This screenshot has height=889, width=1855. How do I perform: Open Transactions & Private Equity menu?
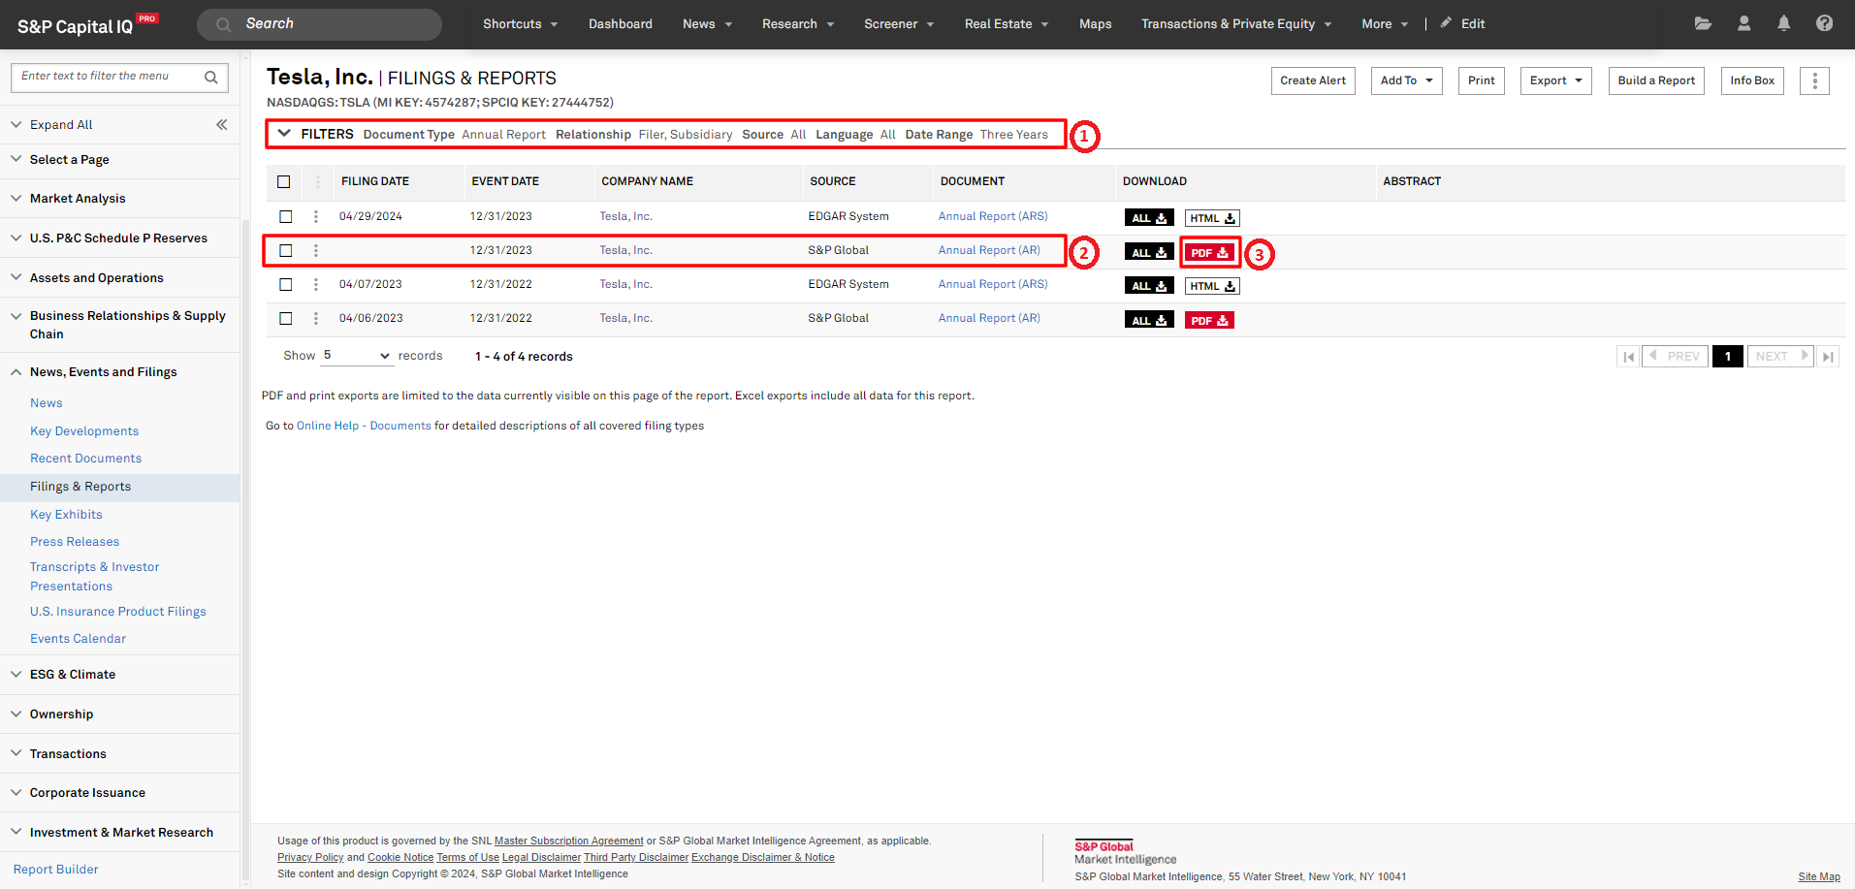(1236, 23)
